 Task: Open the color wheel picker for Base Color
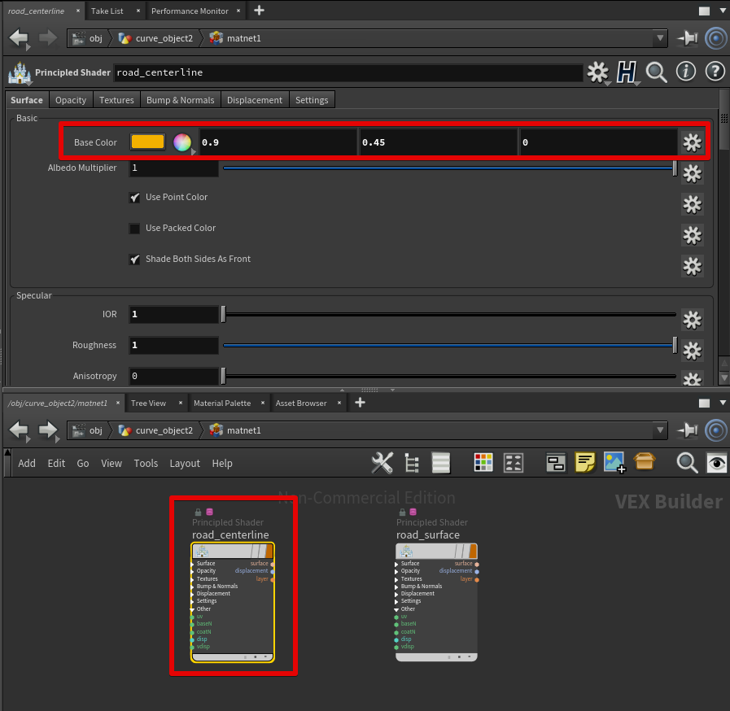182,142
